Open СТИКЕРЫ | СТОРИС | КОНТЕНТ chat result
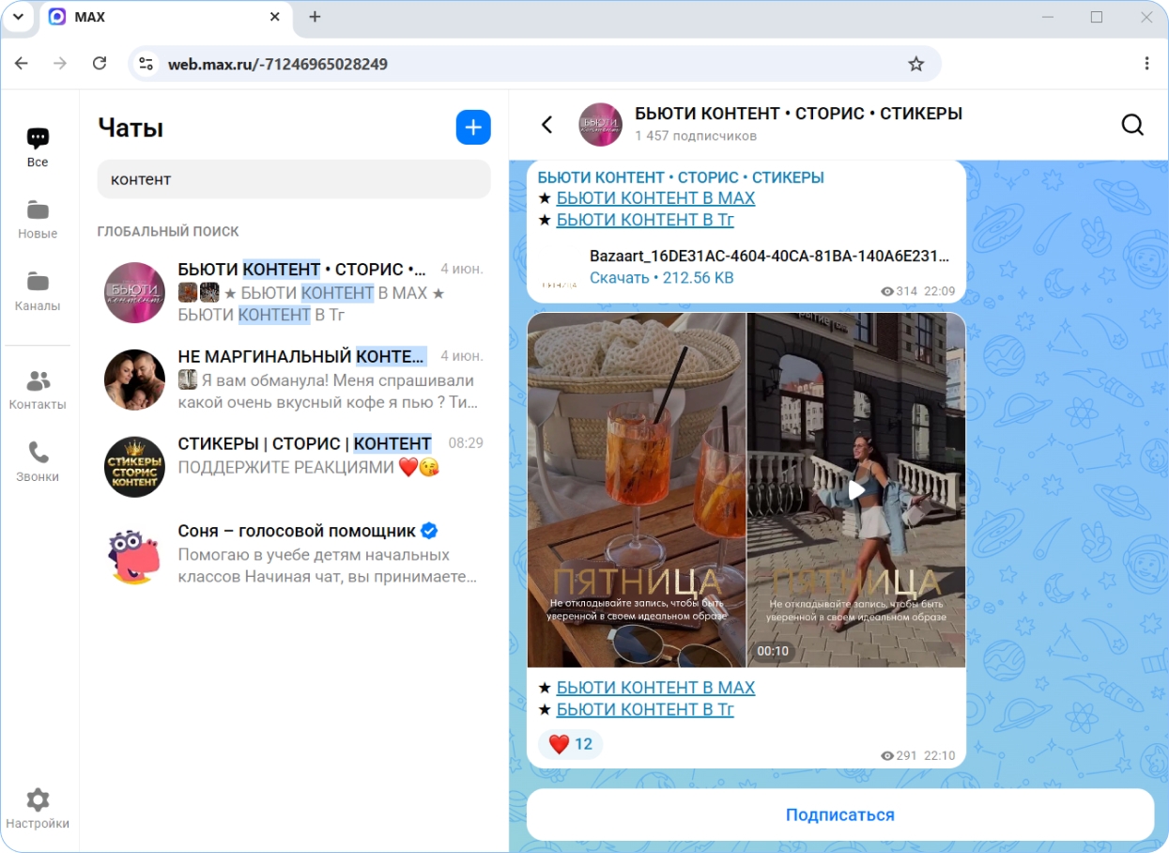This screenshot has height=853, width=1169. click(294, 466)
